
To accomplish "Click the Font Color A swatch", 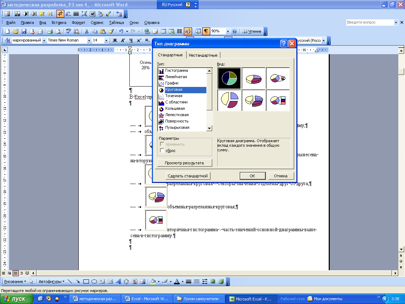I will pos(177,281).
